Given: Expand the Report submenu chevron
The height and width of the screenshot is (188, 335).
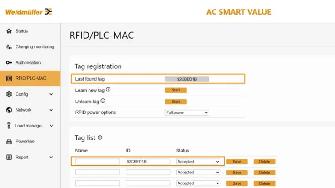Looking at the screenshot, I should [51, 158].
